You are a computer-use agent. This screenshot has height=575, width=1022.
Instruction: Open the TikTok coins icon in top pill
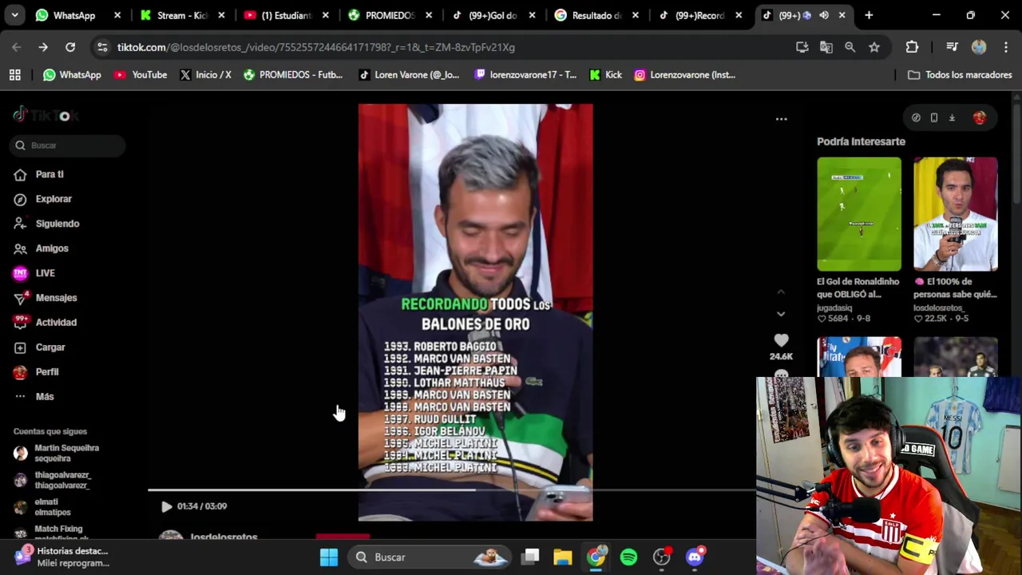pos(916,118)
